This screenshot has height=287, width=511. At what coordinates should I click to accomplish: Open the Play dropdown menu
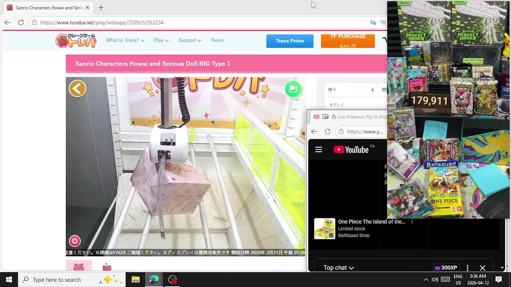click(x=161, y=40)
